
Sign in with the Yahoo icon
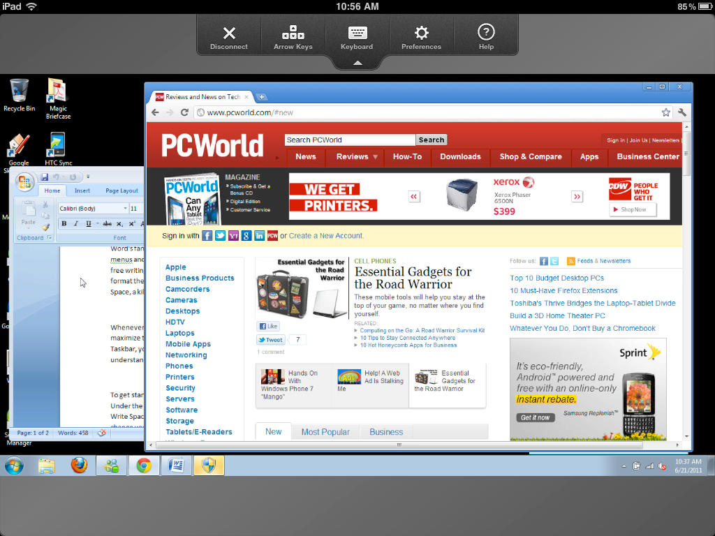(x=233, y=236)
